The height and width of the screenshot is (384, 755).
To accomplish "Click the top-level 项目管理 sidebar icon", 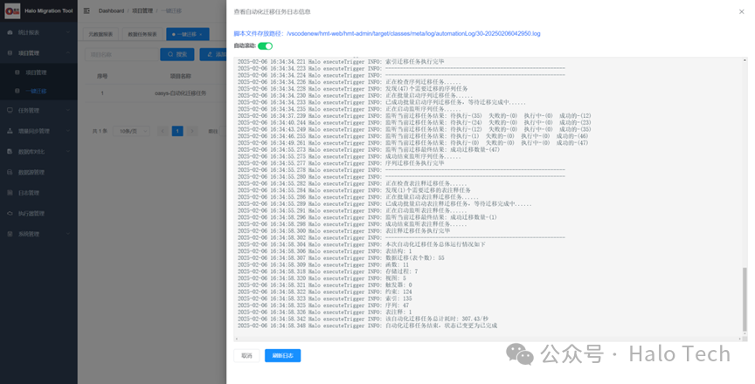I will [10, 53].
